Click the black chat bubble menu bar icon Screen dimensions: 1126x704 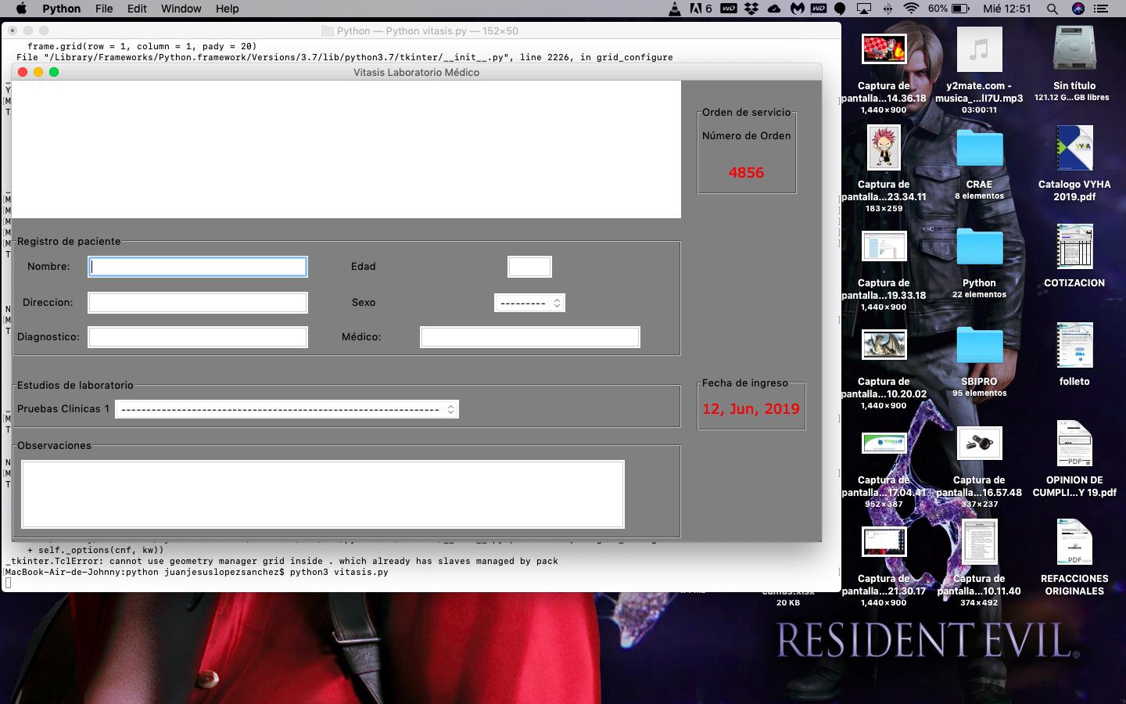click(x=840, y=9)
